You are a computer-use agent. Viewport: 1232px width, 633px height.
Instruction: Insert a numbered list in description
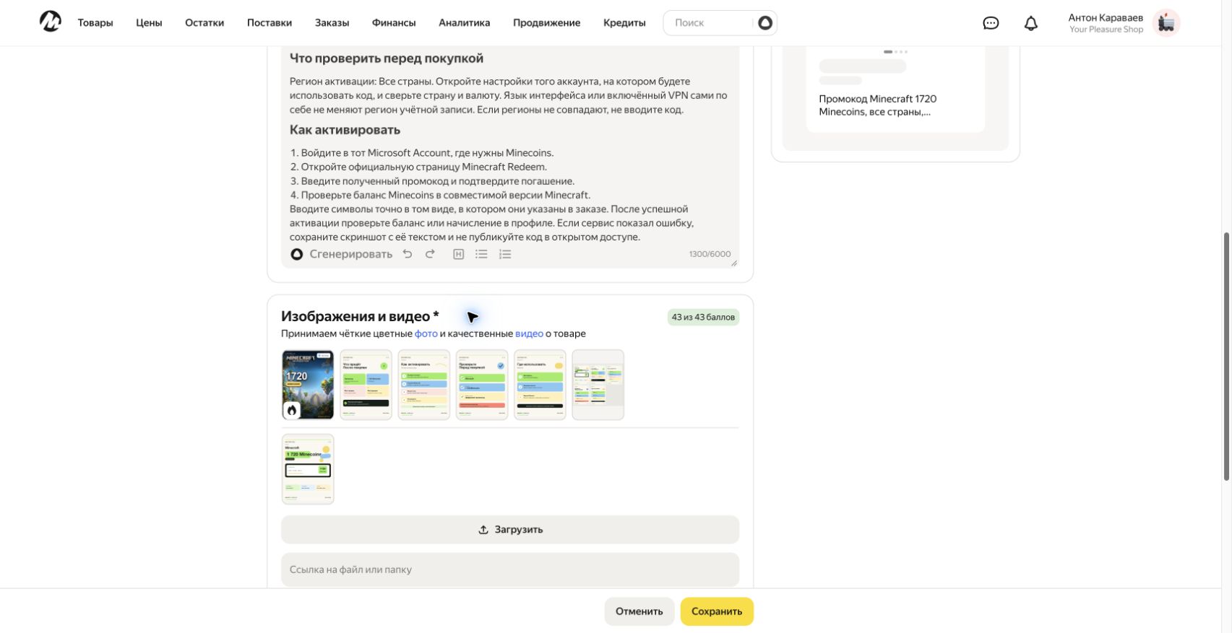click(x=505, y=254)
